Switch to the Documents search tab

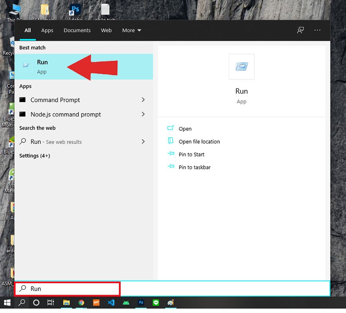pos(77,30)
